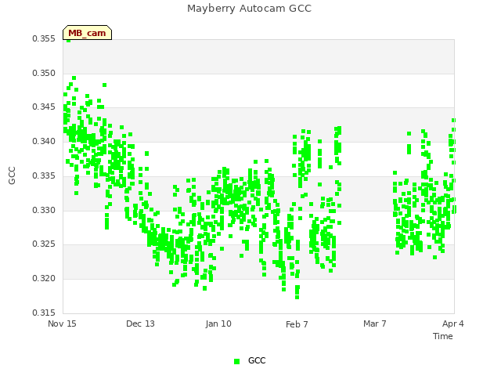501x376 pixels.
Task: Click the y-axis value 0.345
Action: tap(44, 107)
